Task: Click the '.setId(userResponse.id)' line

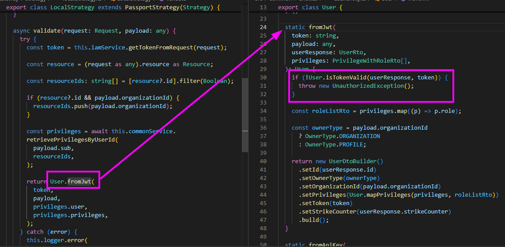Action: (337, 169)
